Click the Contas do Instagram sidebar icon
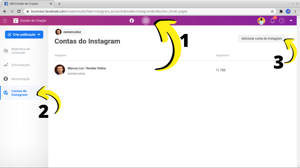 [x=6, y=93]
